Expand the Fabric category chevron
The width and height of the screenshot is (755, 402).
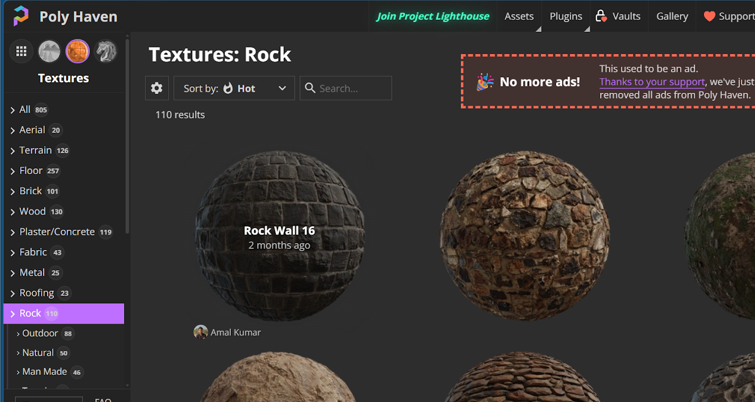coord(13,252)
